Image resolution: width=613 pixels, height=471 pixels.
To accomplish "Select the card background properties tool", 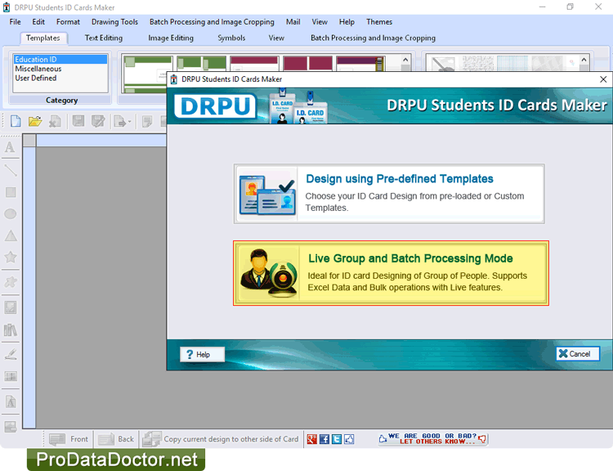I will click(x=10, y=427).
